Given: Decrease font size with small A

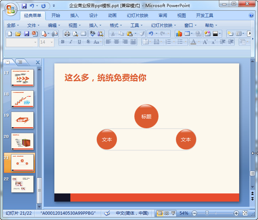Looking at the screenshot, I should (x=214, y=42).
